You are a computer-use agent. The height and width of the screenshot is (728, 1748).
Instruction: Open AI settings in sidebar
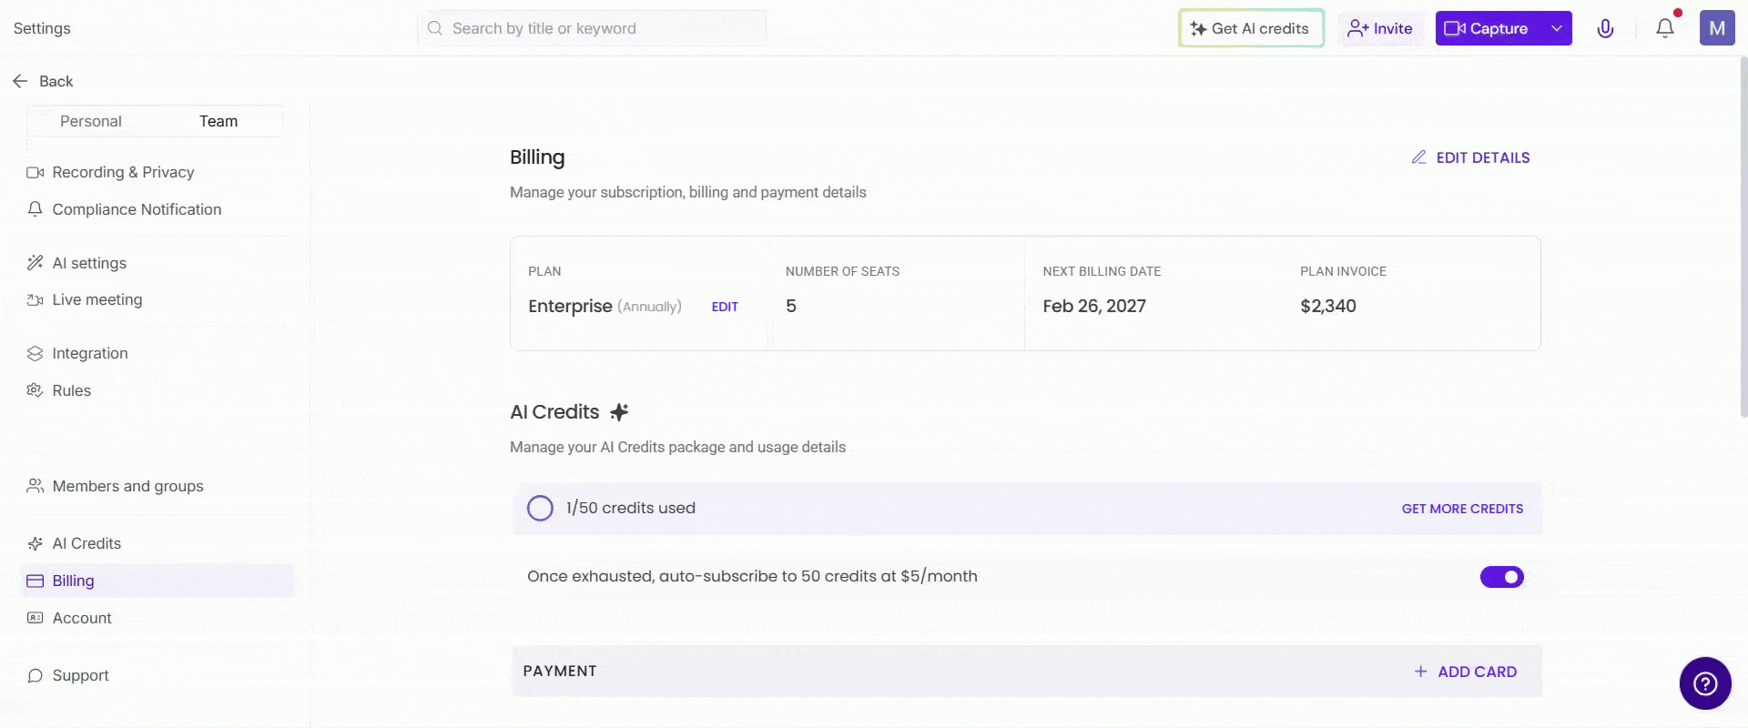89,263
